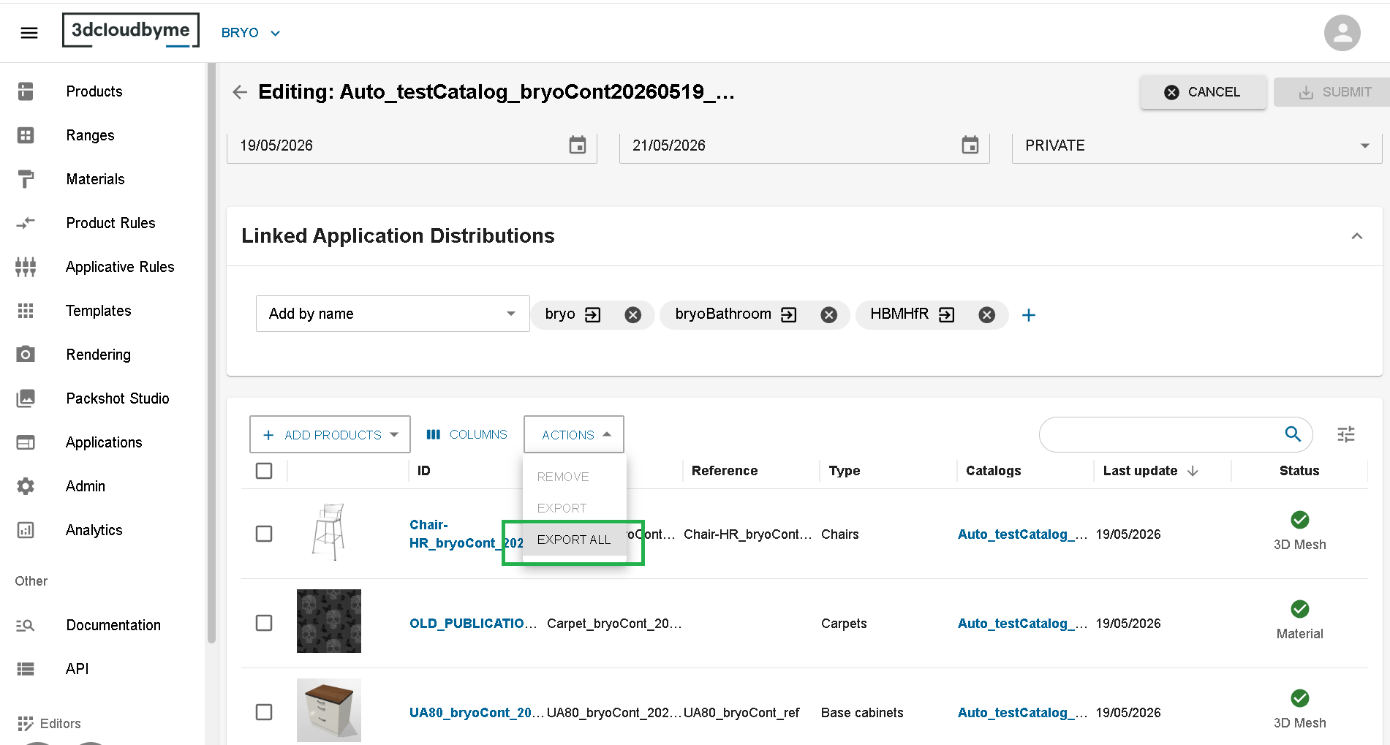Viewport: 1390px width, 745px height.
Task: Sort by Last update column arrow
Action: [x=1193, y=471]
